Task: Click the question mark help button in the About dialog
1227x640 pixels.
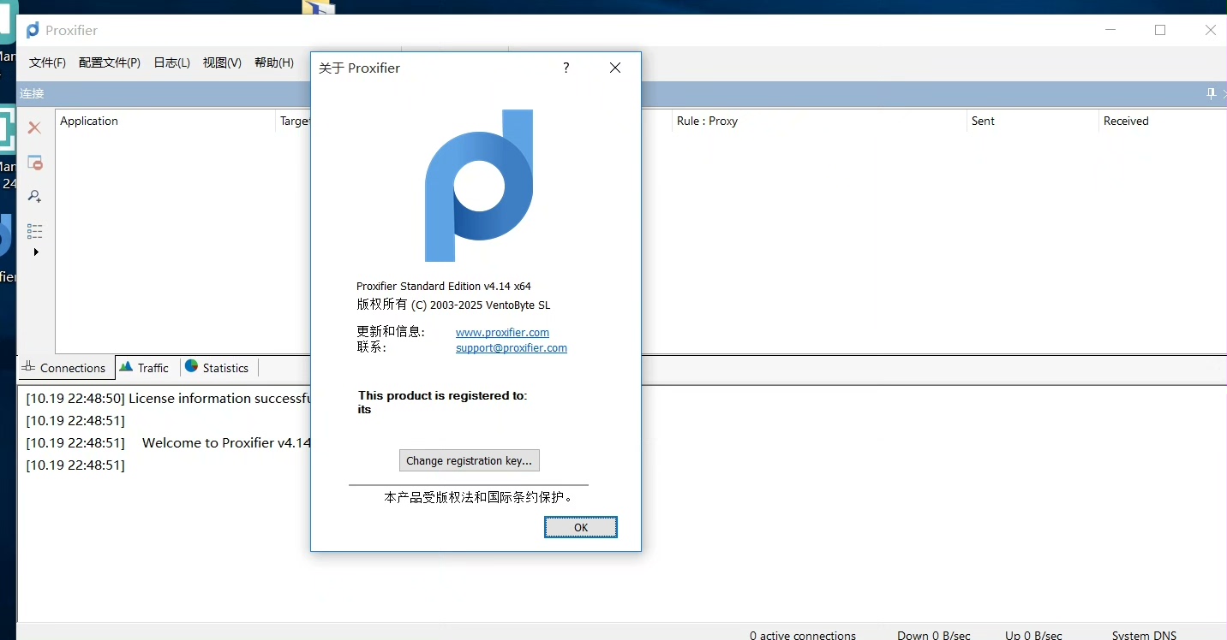Action: 566,68
